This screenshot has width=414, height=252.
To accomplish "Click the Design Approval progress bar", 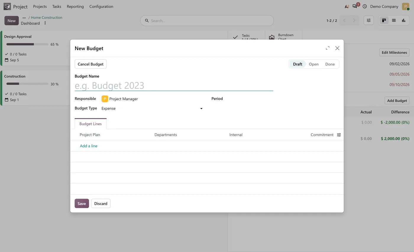I will click(x=27, y=44).
